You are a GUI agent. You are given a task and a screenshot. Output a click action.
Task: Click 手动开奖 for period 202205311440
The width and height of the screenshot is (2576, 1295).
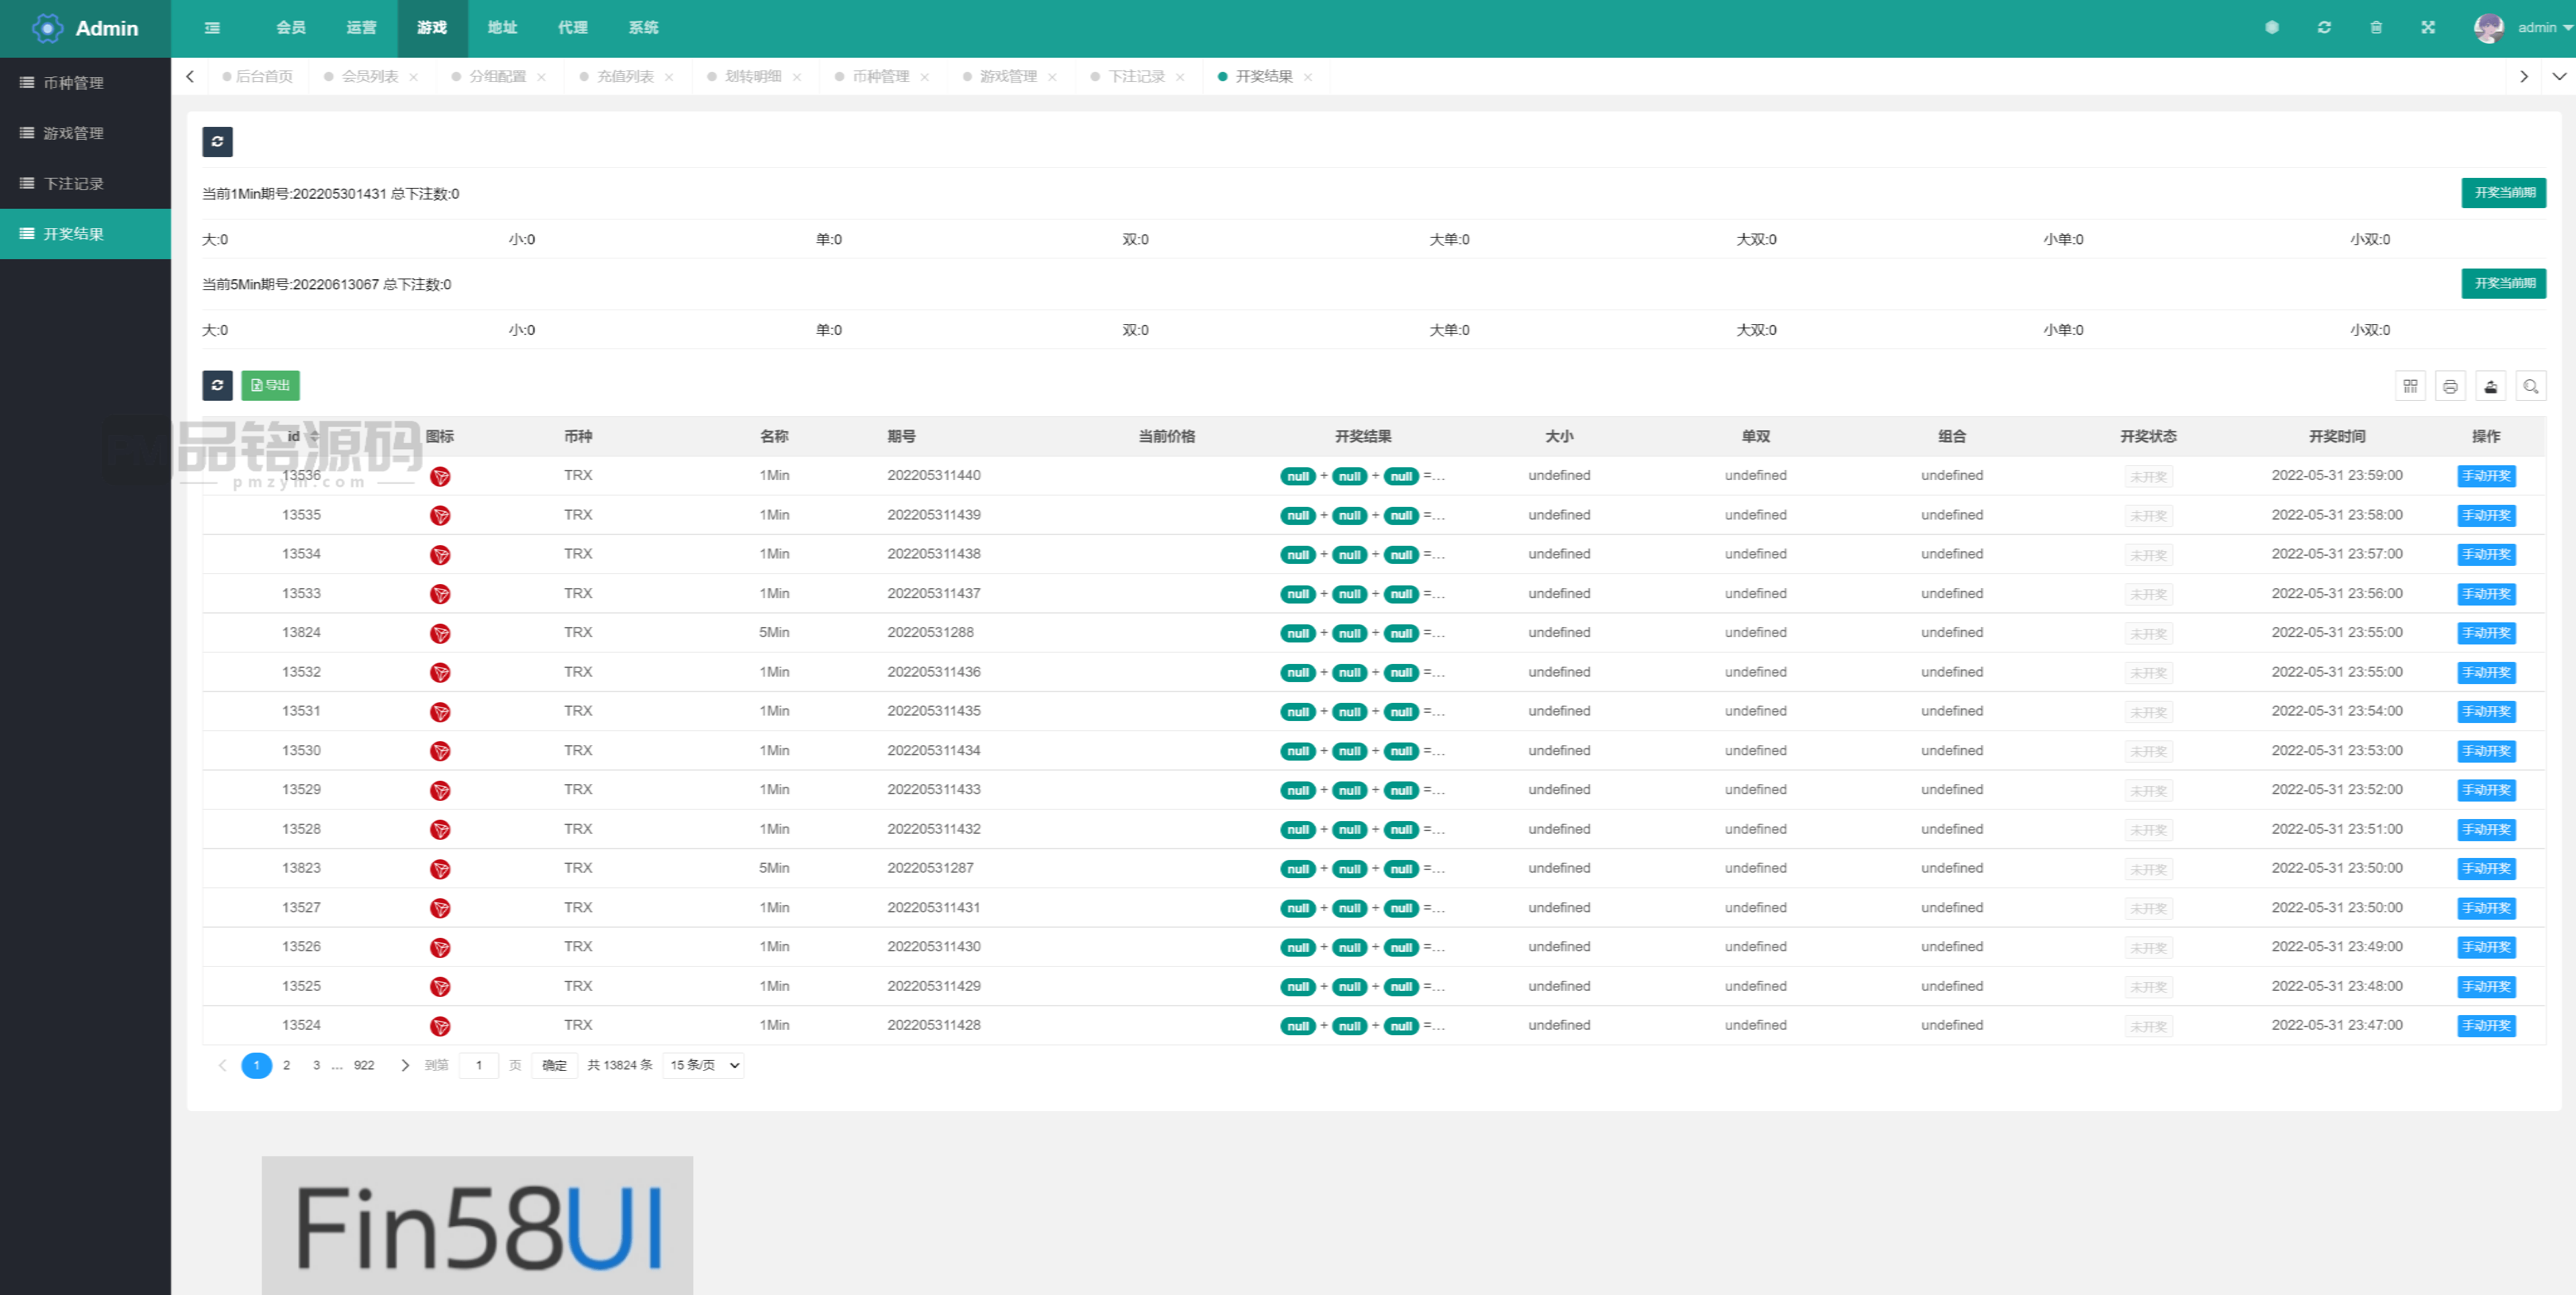click(2486, 476)
